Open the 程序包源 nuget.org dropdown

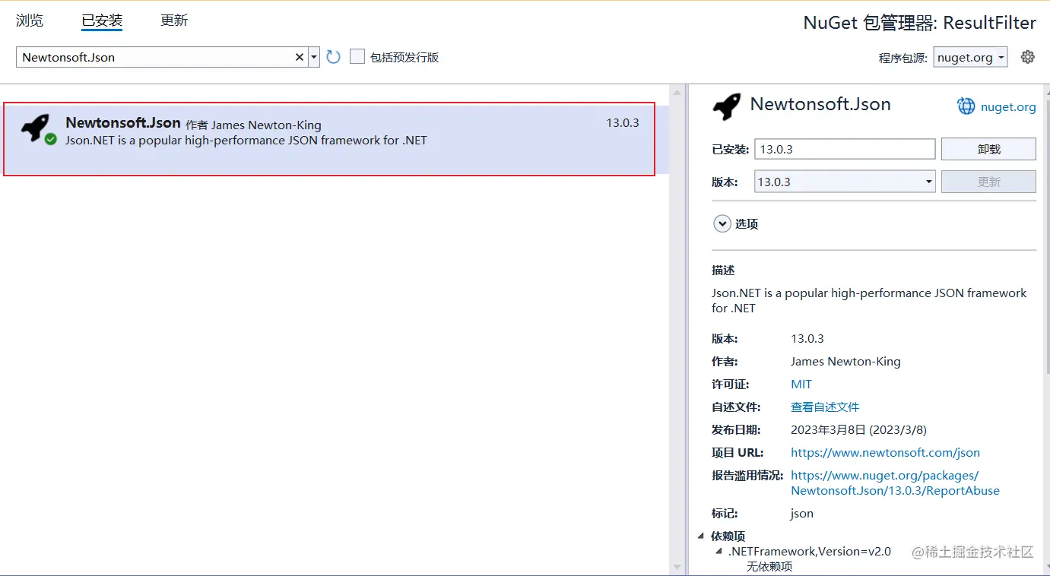[971, 57]
